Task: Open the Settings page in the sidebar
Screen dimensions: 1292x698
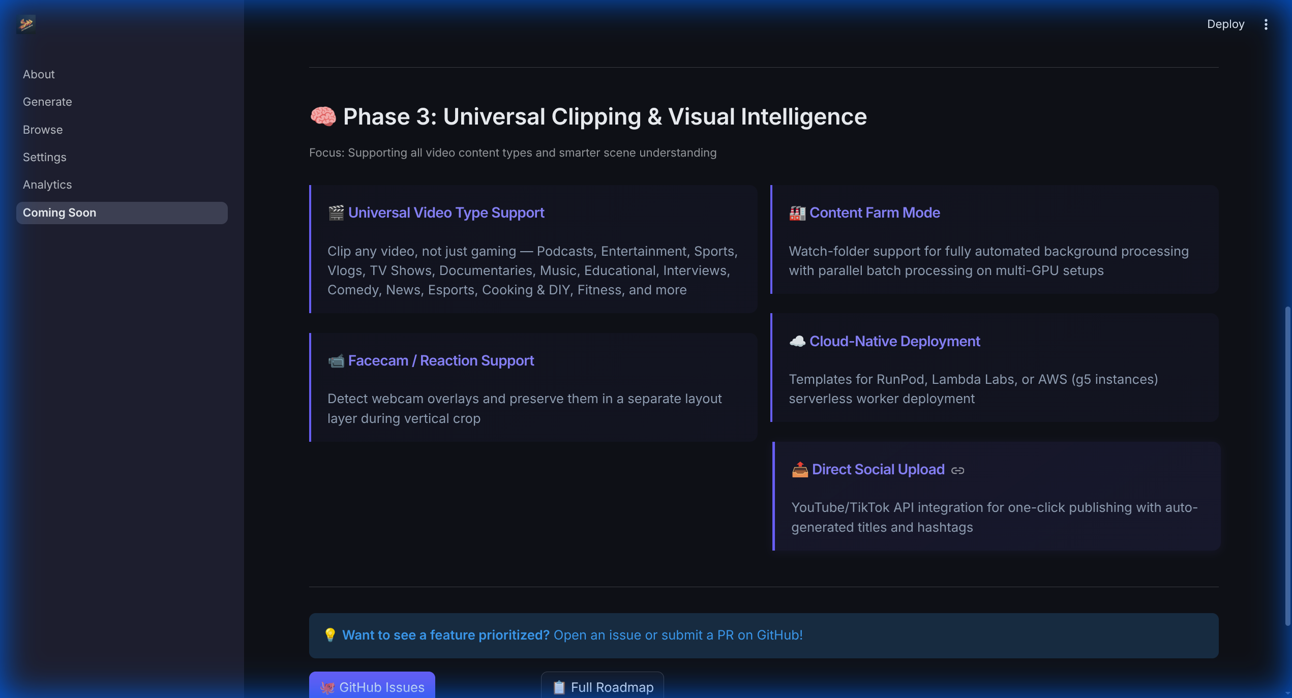Action: 45,157
